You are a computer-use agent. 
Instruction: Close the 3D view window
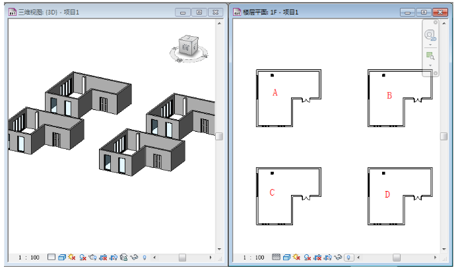coord(216,13)
